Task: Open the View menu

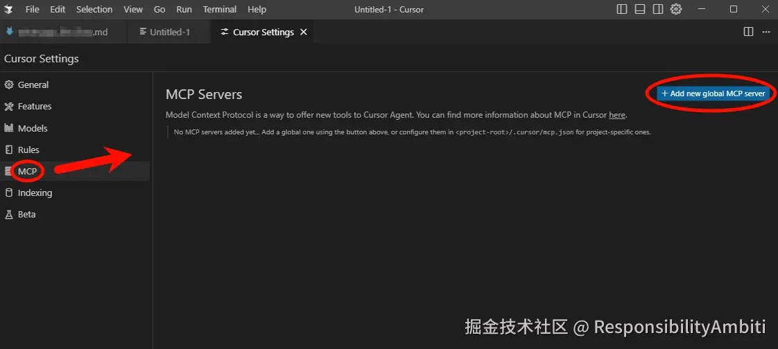Action: [133, 9]
